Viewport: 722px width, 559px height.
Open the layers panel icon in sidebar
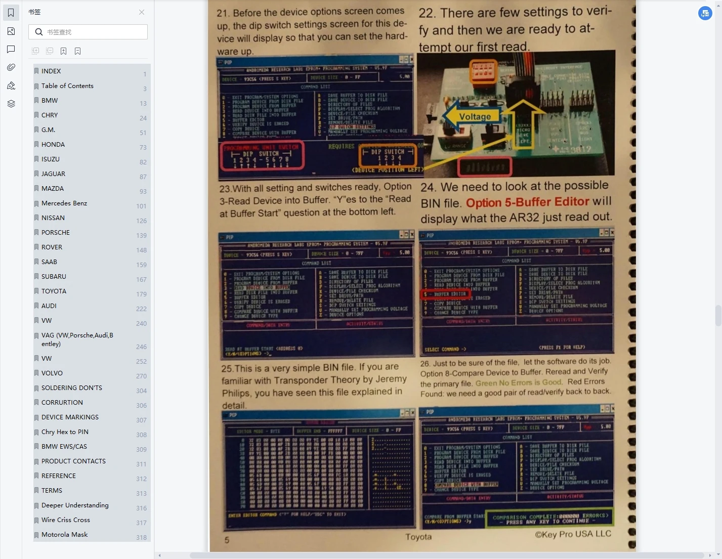click(11, 104)
